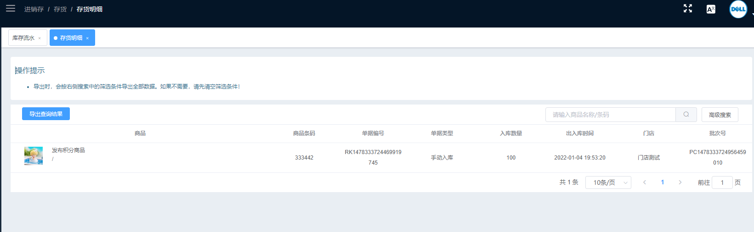Viewport: 754px width, 232px height.
Task: Click the 发布积分商品 product name
Action: click(x=68, y=150)
